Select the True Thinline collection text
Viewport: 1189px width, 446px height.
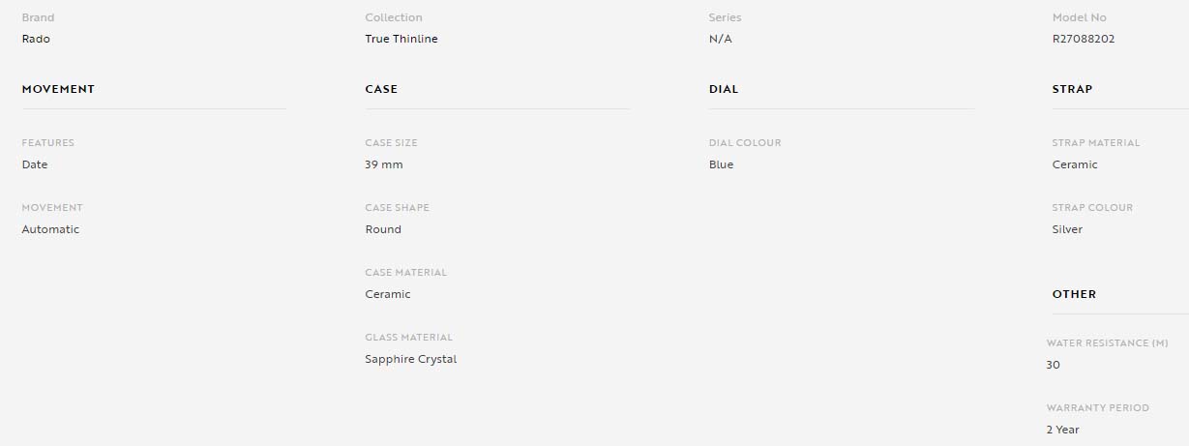[x=401, y=39]
